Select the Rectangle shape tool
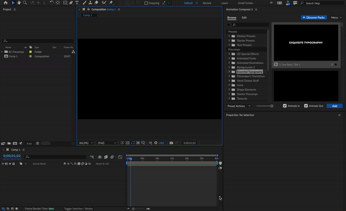 tap(65, 3)
